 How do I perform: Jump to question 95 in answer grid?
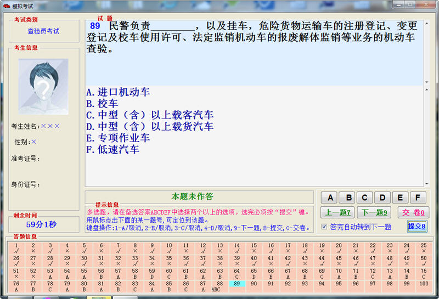pyautogui.click(x=339, y=286)
